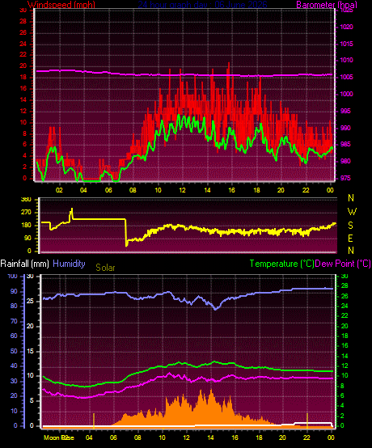Click barometer axis value 1020
Screen dimensions: 372x448
coord(347,27)
